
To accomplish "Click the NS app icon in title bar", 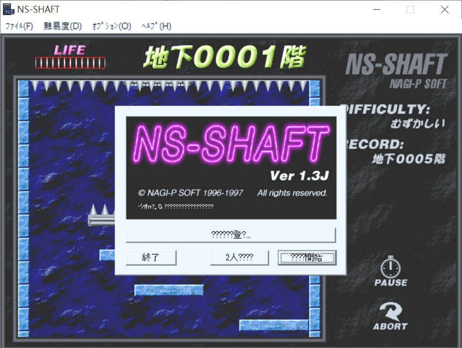I will 8,9.
